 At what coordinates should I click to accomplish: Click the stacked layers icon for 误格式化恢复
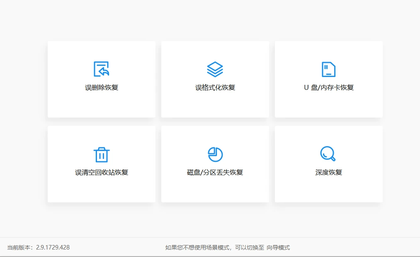(x=215, y=69)
